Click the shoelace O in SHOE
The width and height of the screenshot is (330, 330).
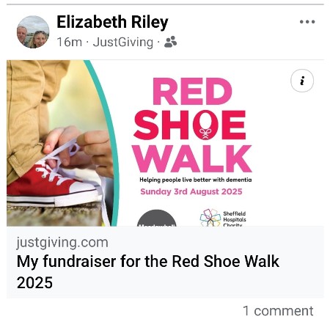205,125
